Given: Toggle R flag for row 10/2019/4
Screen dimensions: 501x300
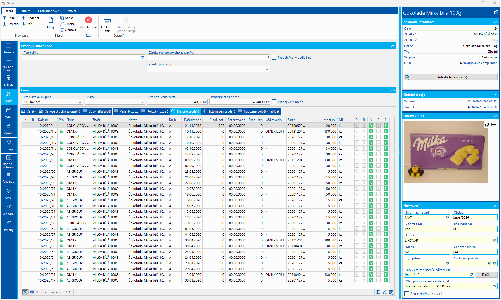Looking at the screenshot, I should coord(364,126).
